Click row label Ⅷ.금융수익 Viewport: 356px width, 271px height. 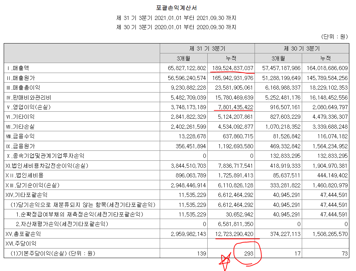20,136
